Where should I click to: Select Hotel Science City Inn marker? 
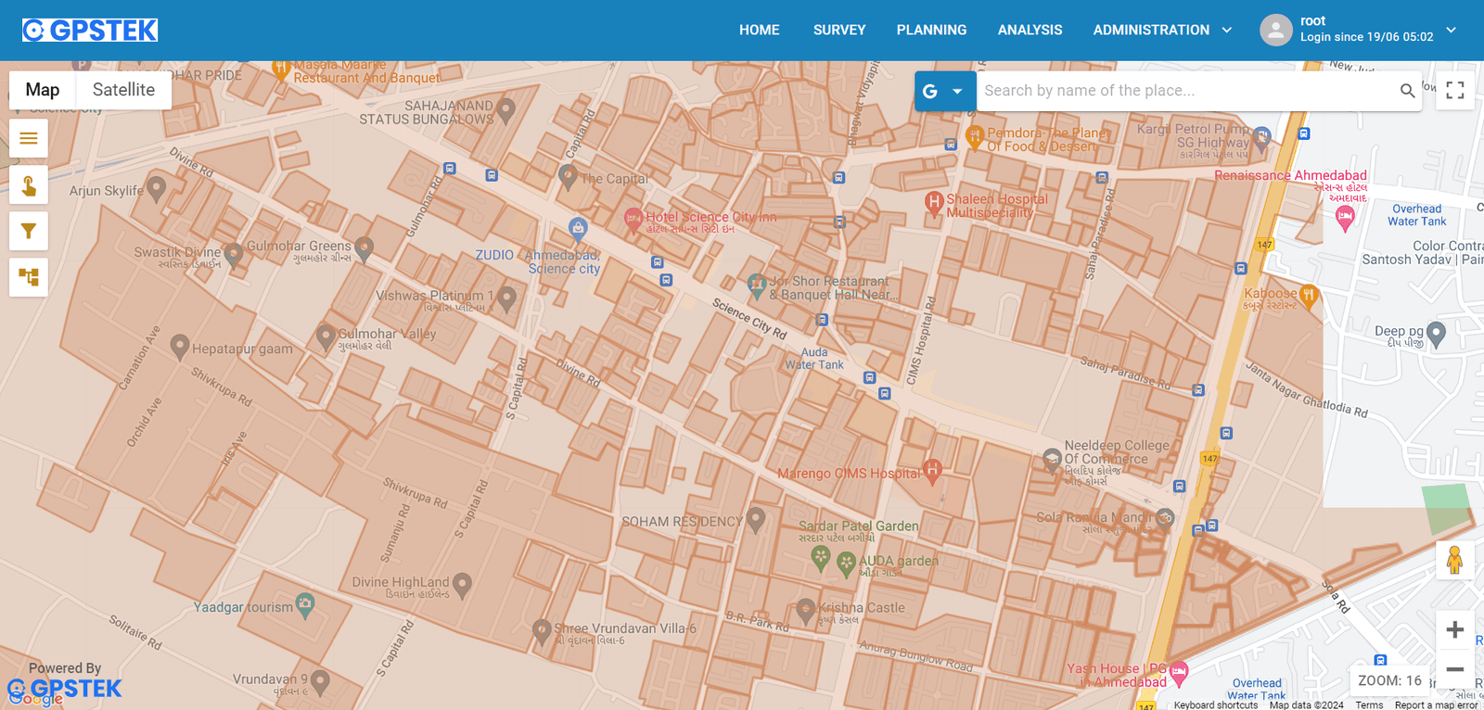pyautogui.click(x=633, y=221)
